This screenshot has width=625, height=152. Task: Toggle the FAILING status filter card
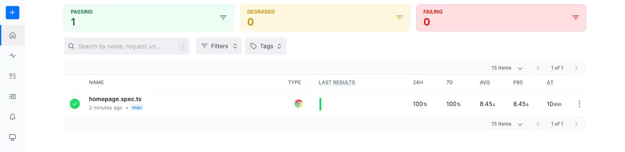tap(501, 18)
